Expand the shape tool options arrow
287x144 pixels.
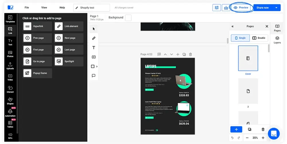click(x=97, y=66)
